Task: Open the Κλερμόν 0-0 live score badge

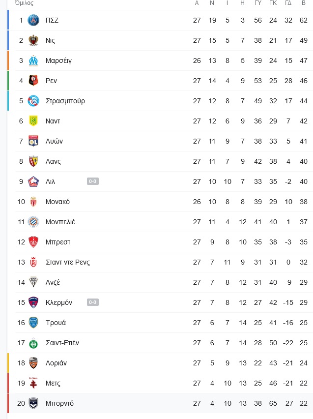Action: click(x=93, y=302)
